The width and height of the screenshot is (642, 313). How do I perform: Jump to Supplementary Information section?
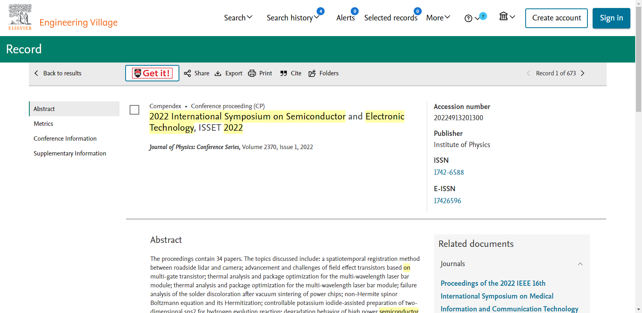(70, 153)
